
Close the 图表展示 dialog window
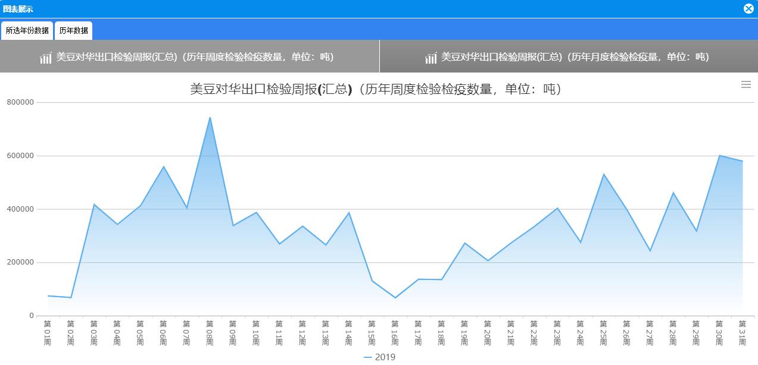(748, 8)
